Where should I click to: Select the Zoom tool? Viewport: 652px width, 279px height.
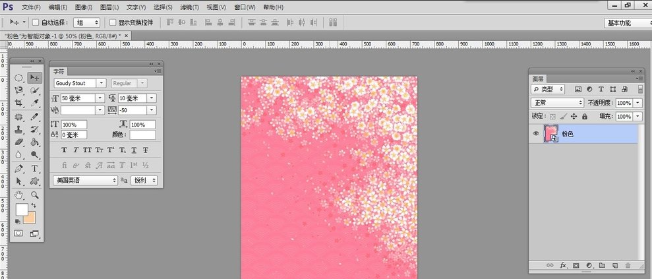click(35, 195)
